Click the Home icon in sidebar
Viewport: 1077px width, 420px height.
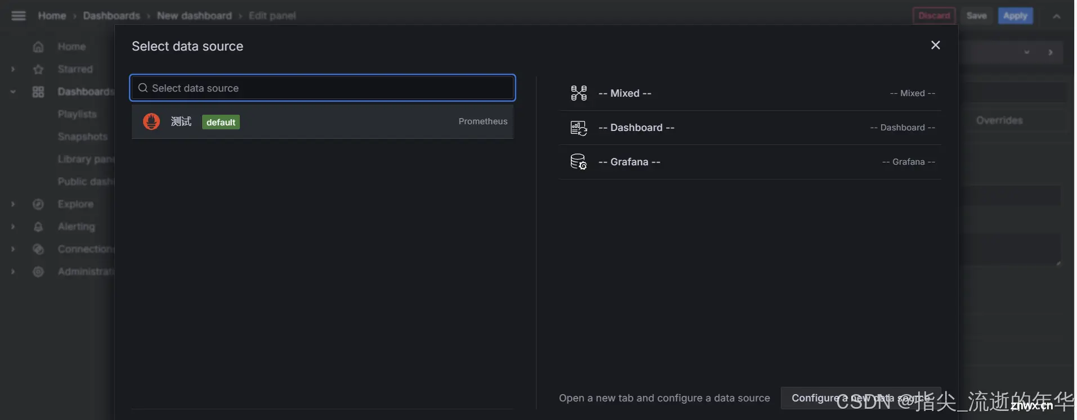click(x=38, y=47)
